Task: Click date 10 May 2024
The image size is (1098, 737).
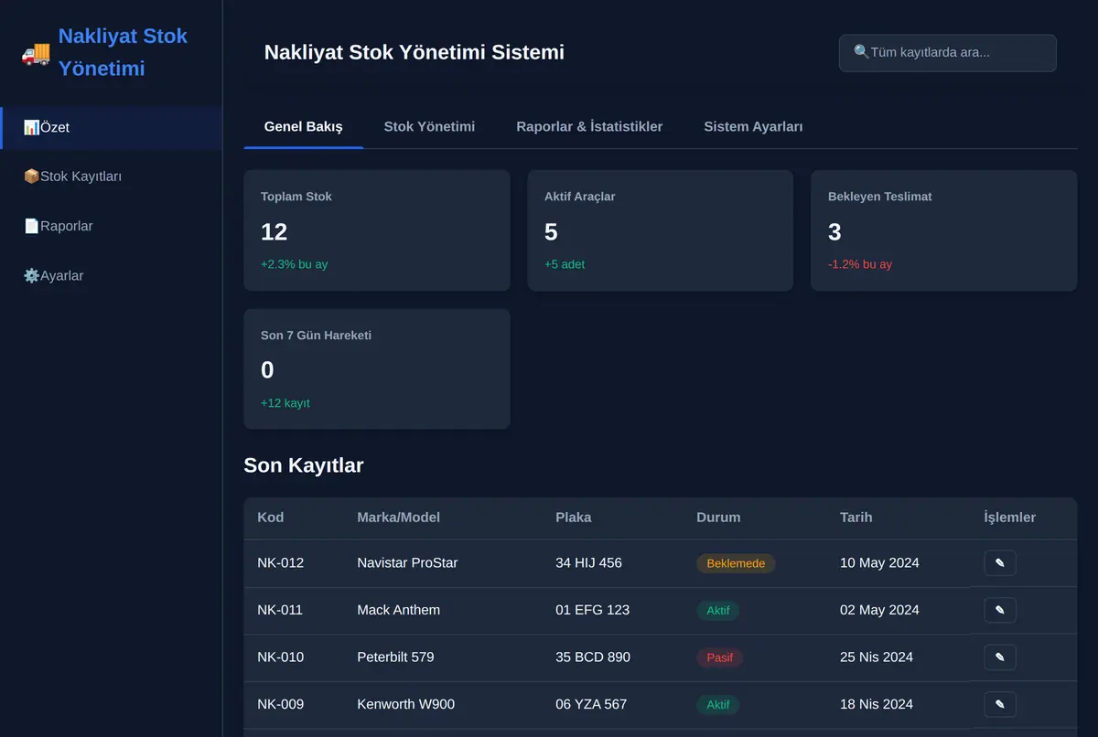Action: (879, 563)
